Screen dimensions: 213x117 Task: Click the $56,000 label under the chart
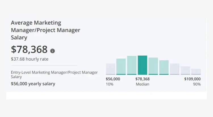coord(113,79)
